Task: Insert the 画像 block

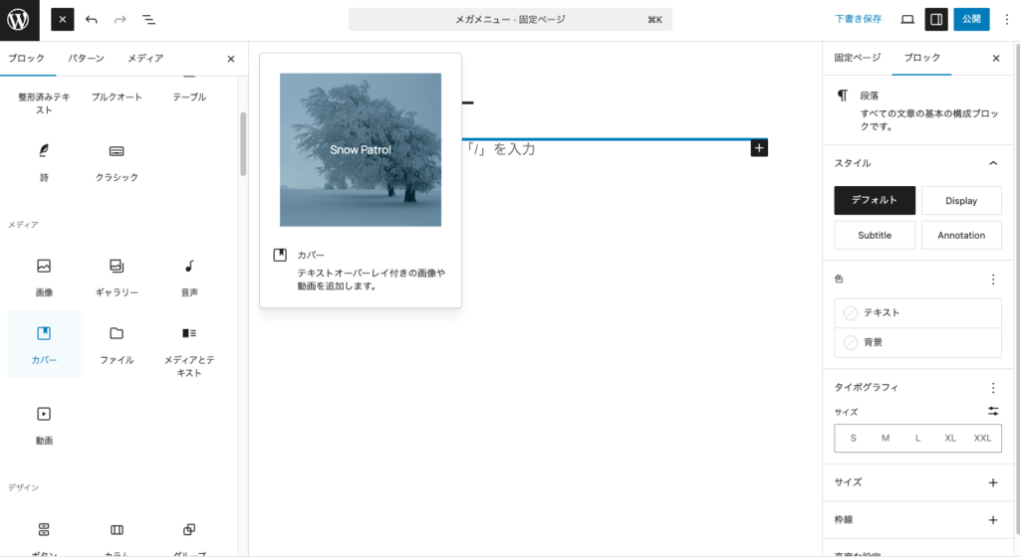Action: (x=44, y=278)
